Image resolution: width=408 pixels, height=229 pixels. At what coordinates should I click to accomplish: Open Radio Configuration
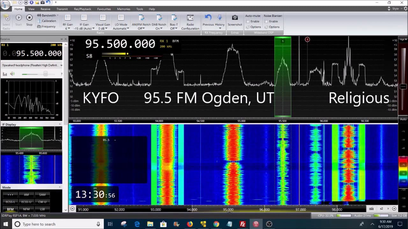pyautogui.click(x=190, y=22)
